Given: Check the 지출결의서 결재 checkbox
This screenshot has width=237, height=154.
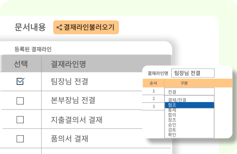Looking at the screenshot, I should click(20, 119).
